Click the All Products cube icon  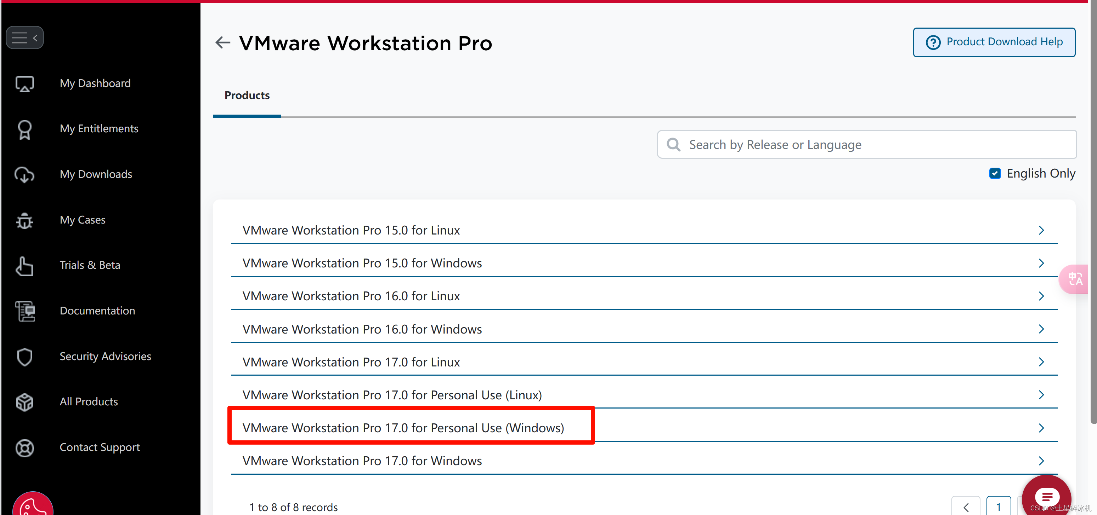[24, 402]
